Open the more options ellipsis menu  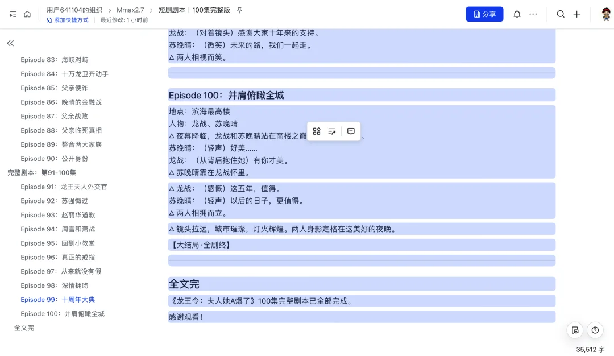tap(533, 14)
